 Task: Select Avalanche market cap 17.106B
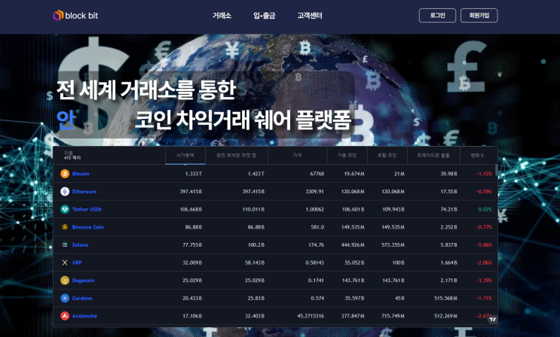click(x=192, y=316)
